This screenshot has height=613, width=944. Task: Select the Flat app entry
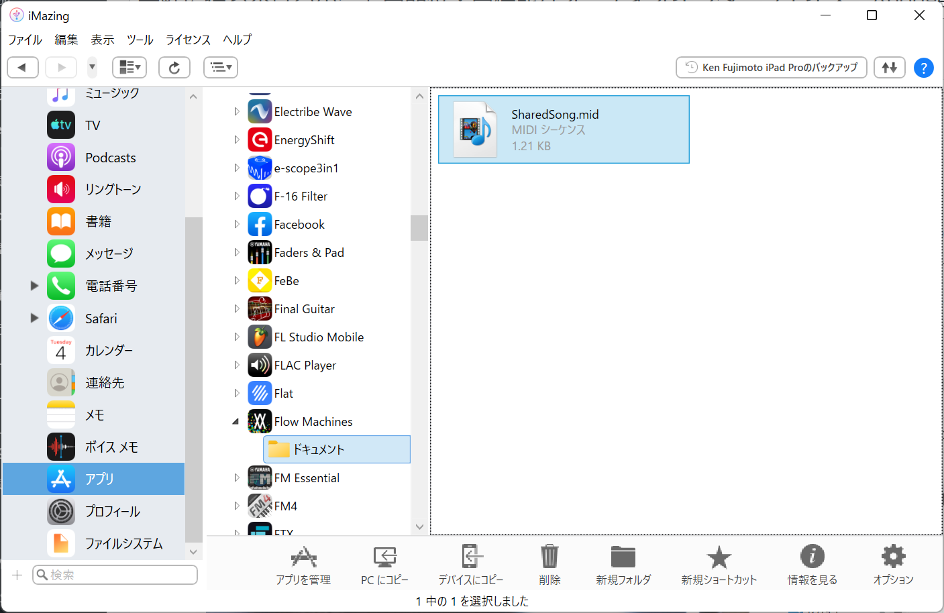tap(271, 394)
